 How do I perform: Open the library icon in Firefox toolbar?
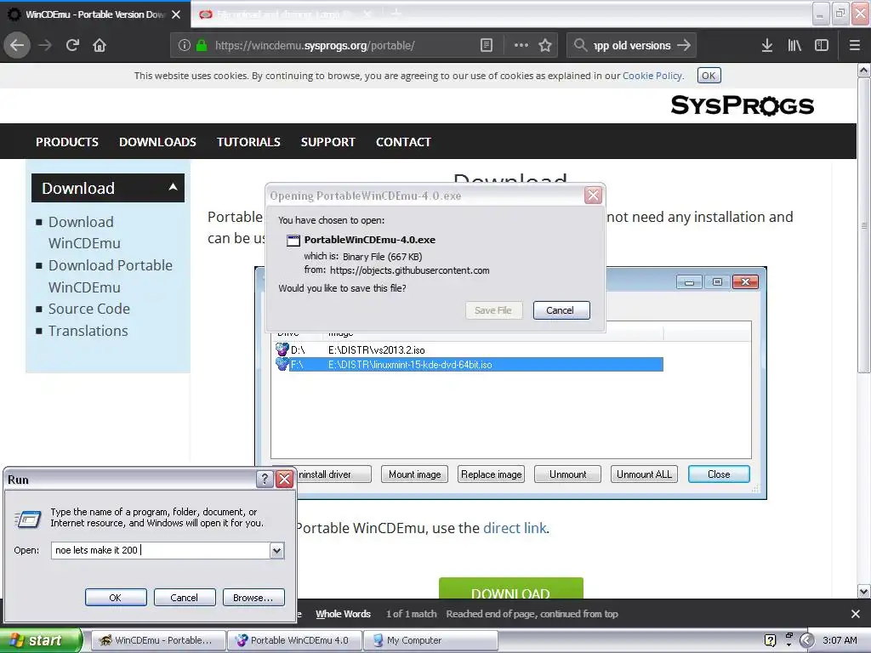(794, 46)
